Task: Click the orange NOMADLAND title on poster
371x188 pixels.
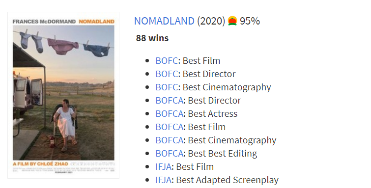Action: 96,22
